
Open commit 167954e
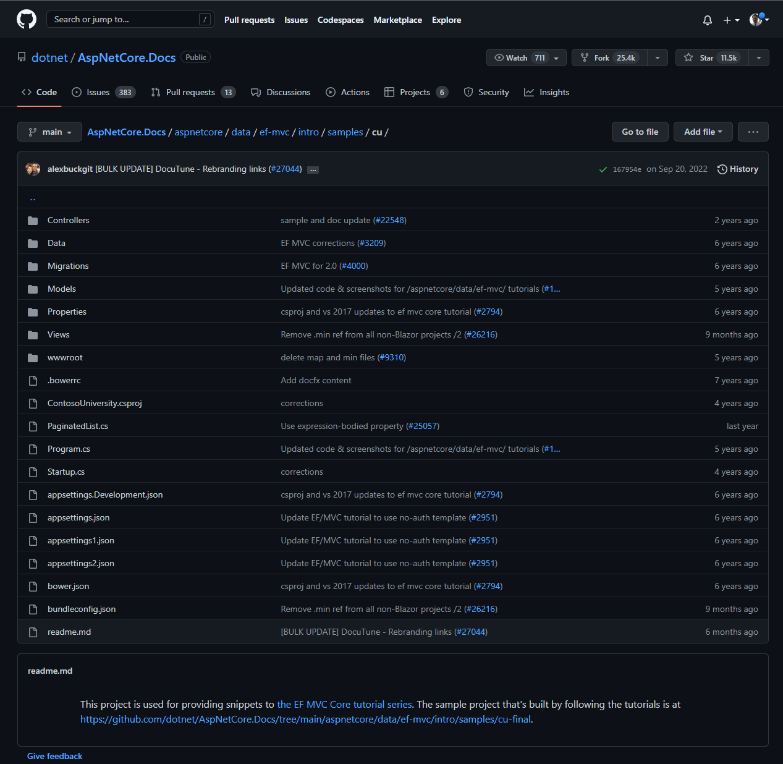tap(627, 169)
